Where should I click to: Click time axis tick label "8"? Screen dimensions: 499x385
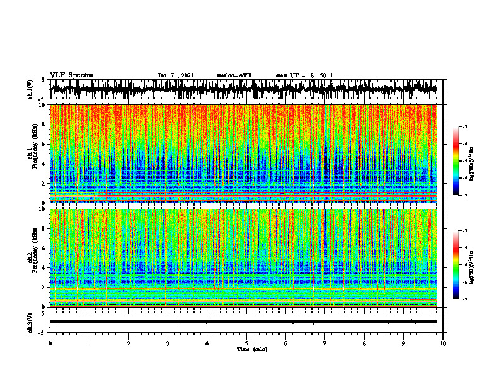[x=364, y=343]
